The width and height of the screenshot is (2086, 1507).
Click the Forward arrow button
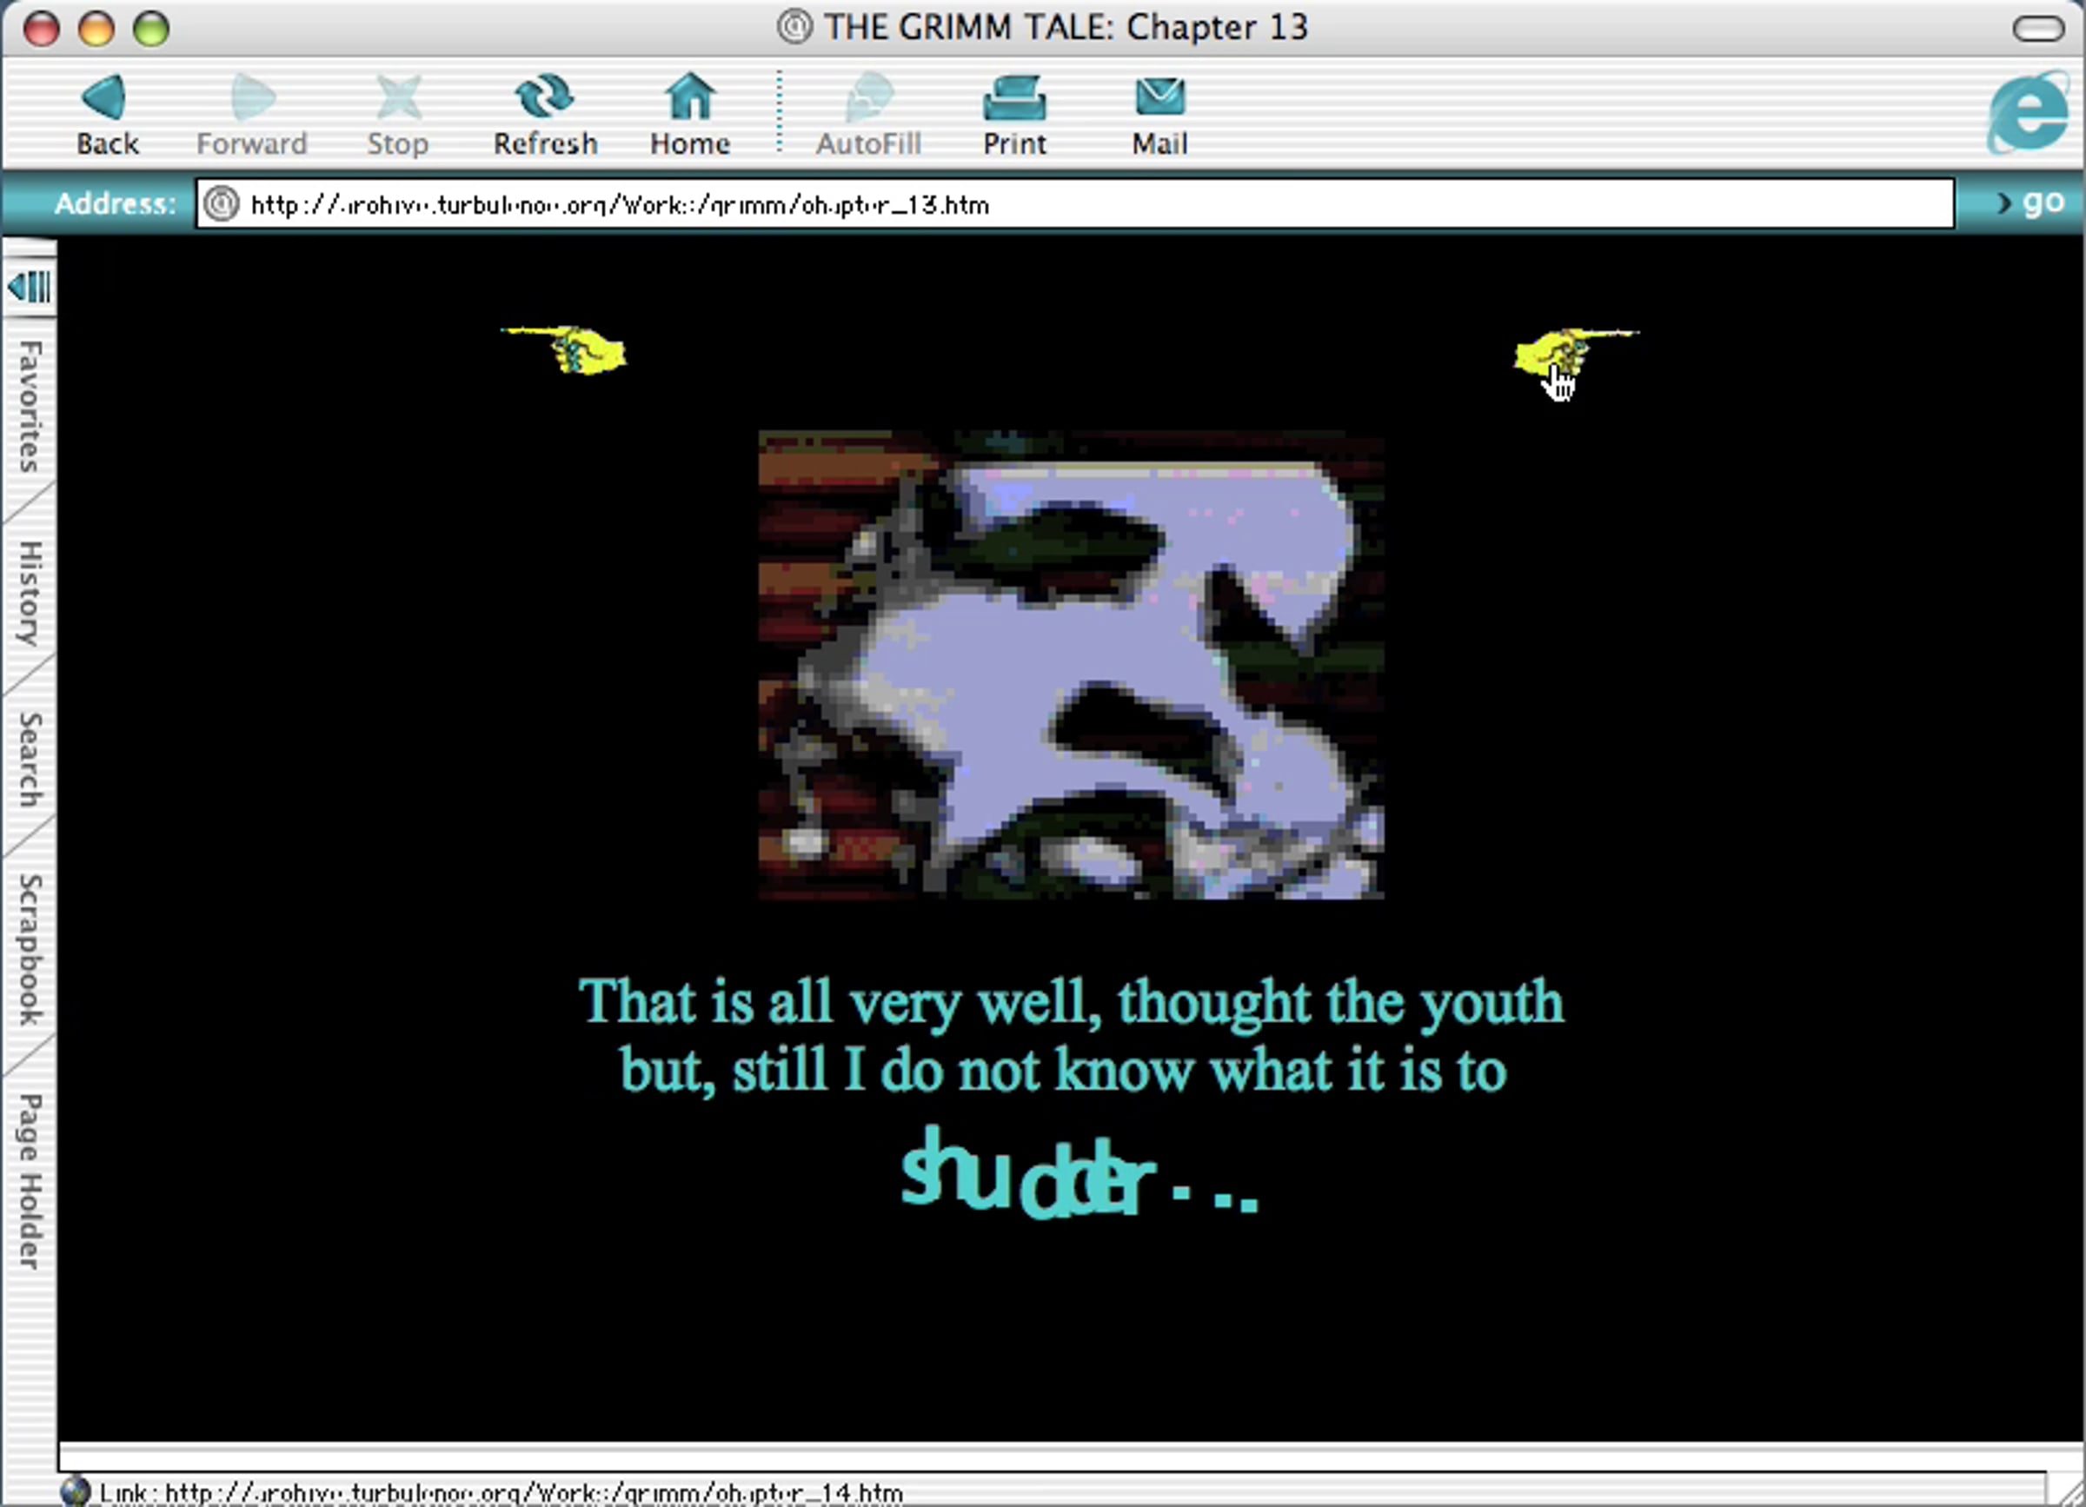click(251, 114)
